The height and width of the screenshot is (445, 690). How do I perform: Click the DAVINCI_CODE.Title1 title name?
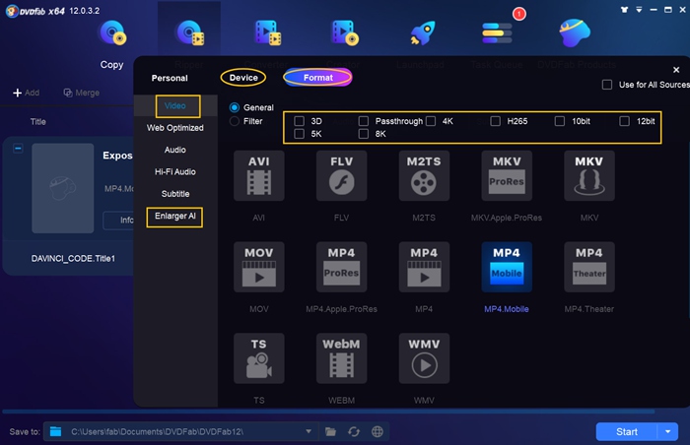73,259
